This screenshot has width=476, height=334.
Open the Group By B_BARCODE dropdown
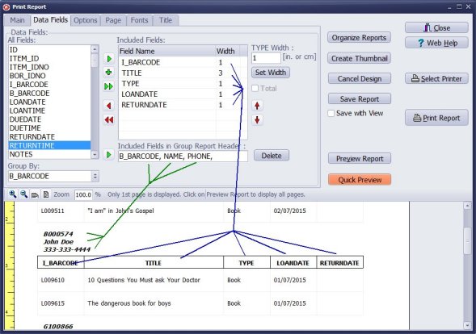point(95,176)
